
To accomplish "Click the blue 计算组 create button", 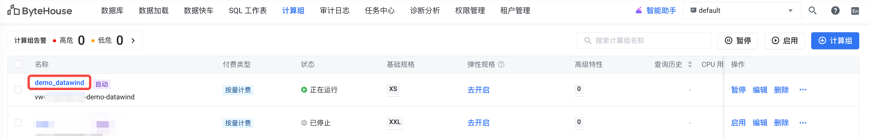I will (834, 41).
